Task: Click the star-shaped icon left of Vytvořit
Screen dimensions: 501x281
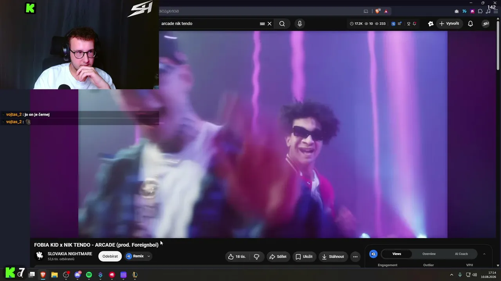Action: coord(431,24)
